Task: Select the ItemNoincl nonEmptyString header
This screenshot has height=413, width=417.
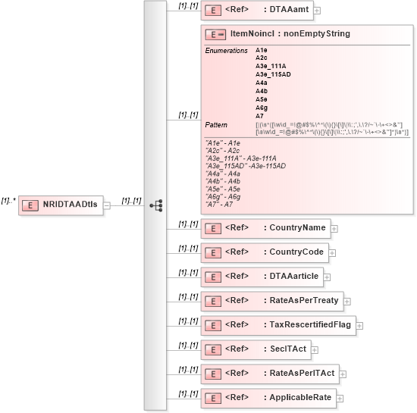Action: point(290,34)
